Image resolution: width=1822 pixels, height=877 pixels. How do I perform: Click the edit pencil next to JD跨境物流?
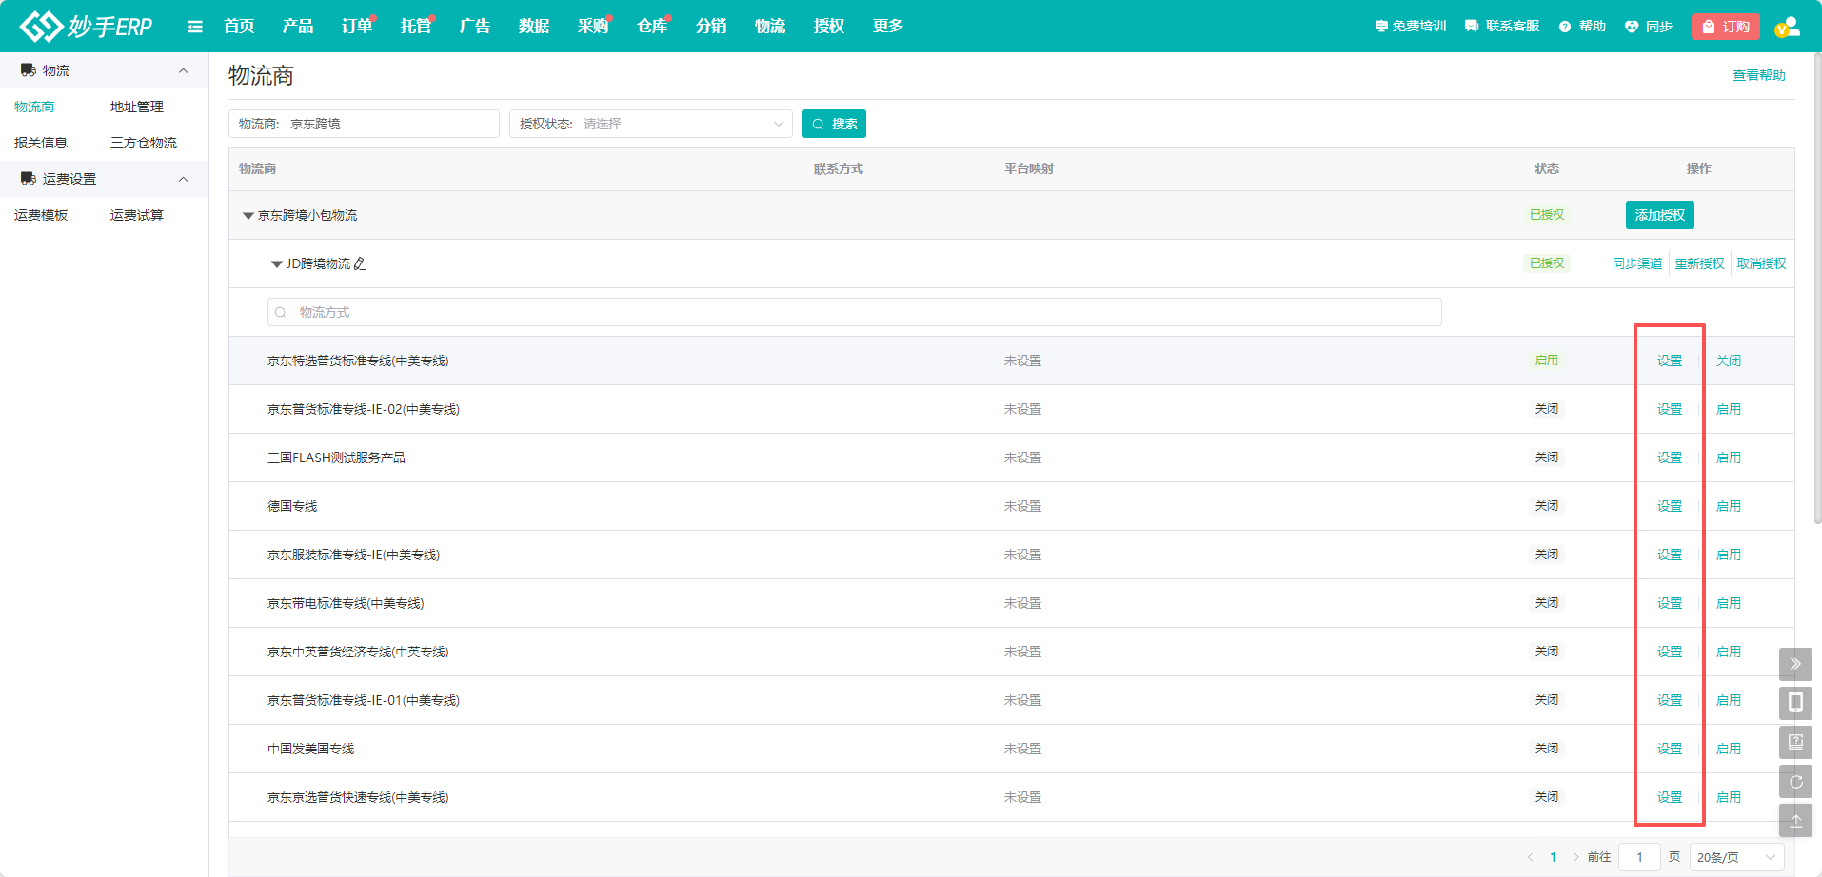360,263
